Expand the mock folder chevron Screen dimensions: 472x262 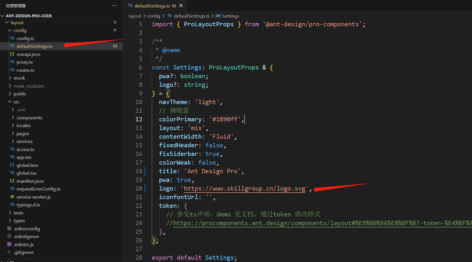(10, 78)
